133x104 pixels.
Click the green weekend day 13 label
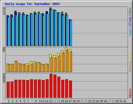point(55,101)
